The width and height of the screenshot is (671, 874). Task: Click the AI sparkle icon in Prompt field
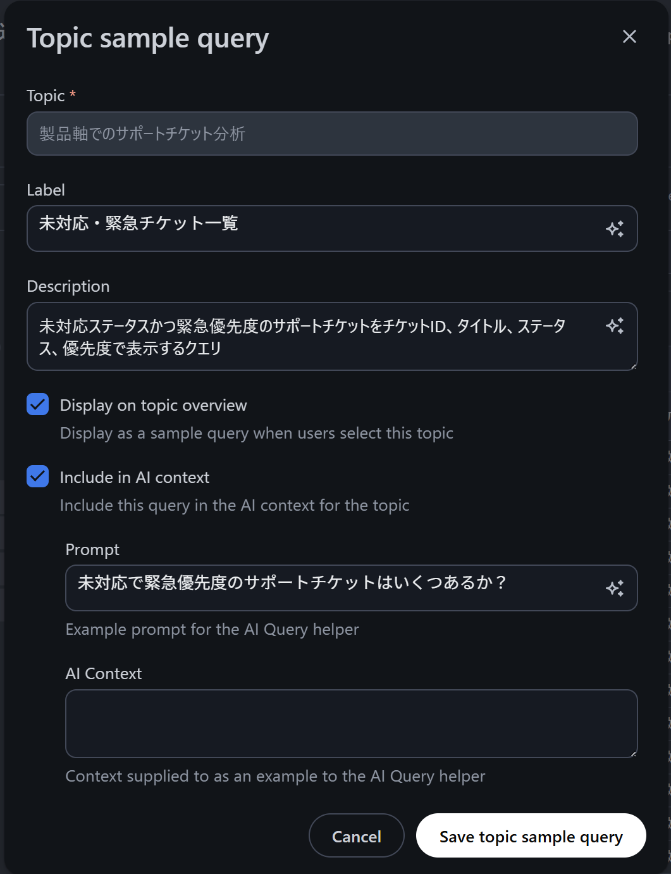(x=615, y=588)
